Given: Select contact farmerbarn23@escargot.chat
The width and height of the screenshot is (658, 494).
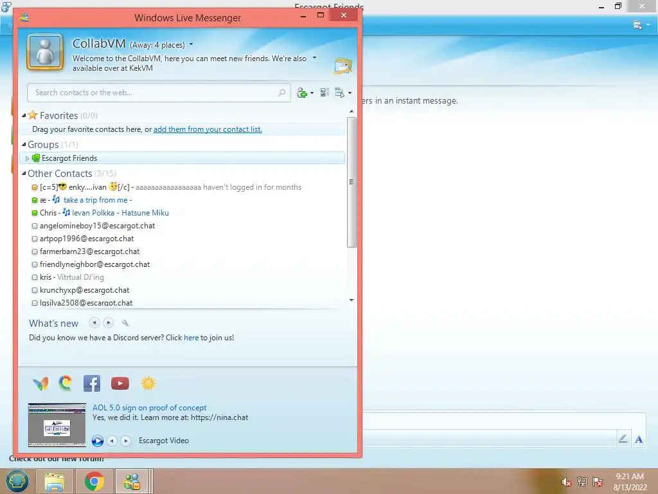Looking at the screenshot, I should [183, 252].
